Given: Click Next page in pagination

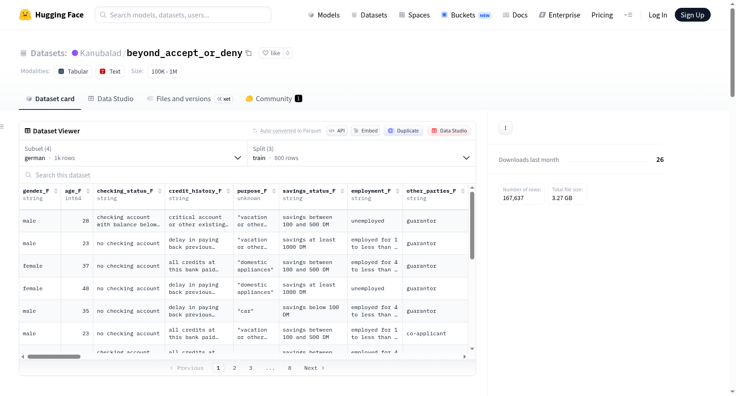Looking at the screenshot, I should point(315,368).
